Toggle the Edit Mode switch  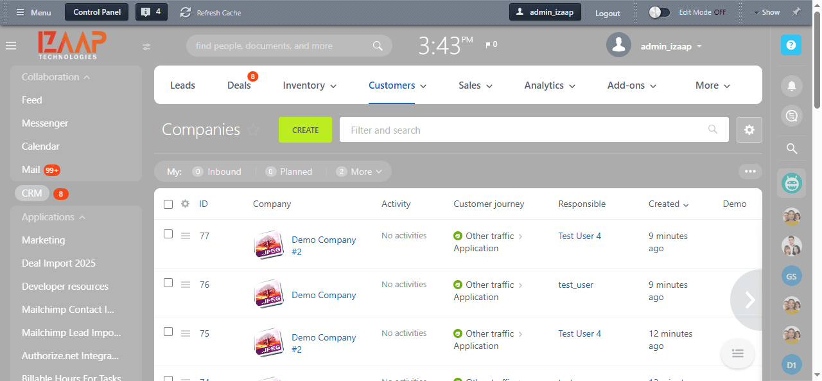tap(658, 12)
